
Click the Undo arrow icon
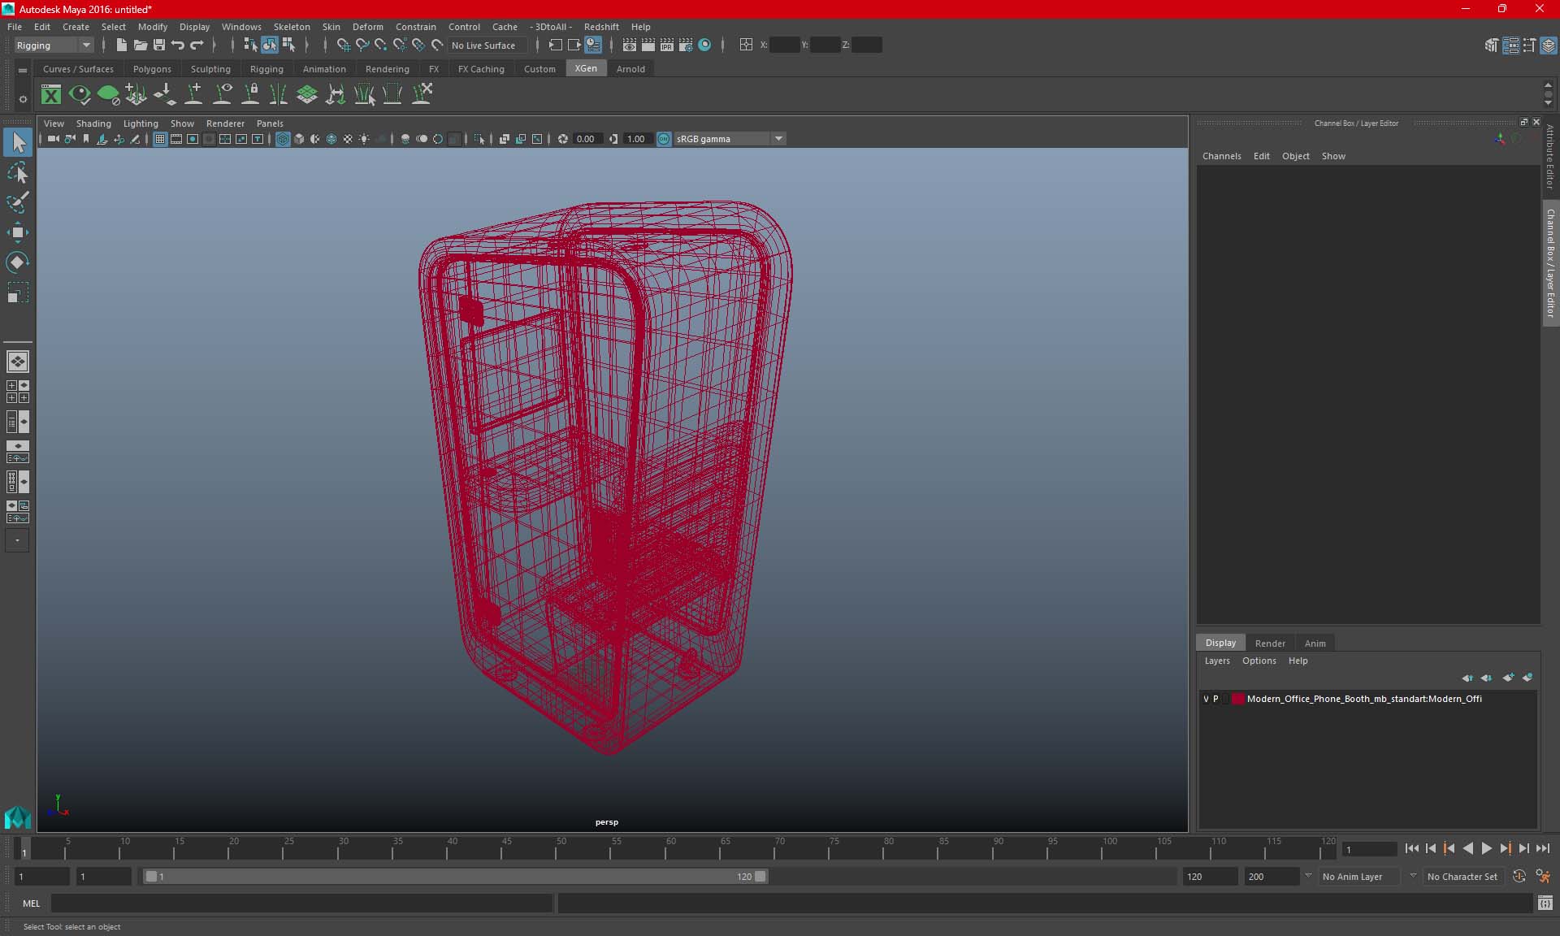[178, 45]
